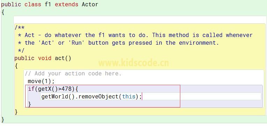The height and width of the screenshot is (126, 267).
Task: Click the Javadoc opening '/**' line
Action: click(x=20, y=27)
